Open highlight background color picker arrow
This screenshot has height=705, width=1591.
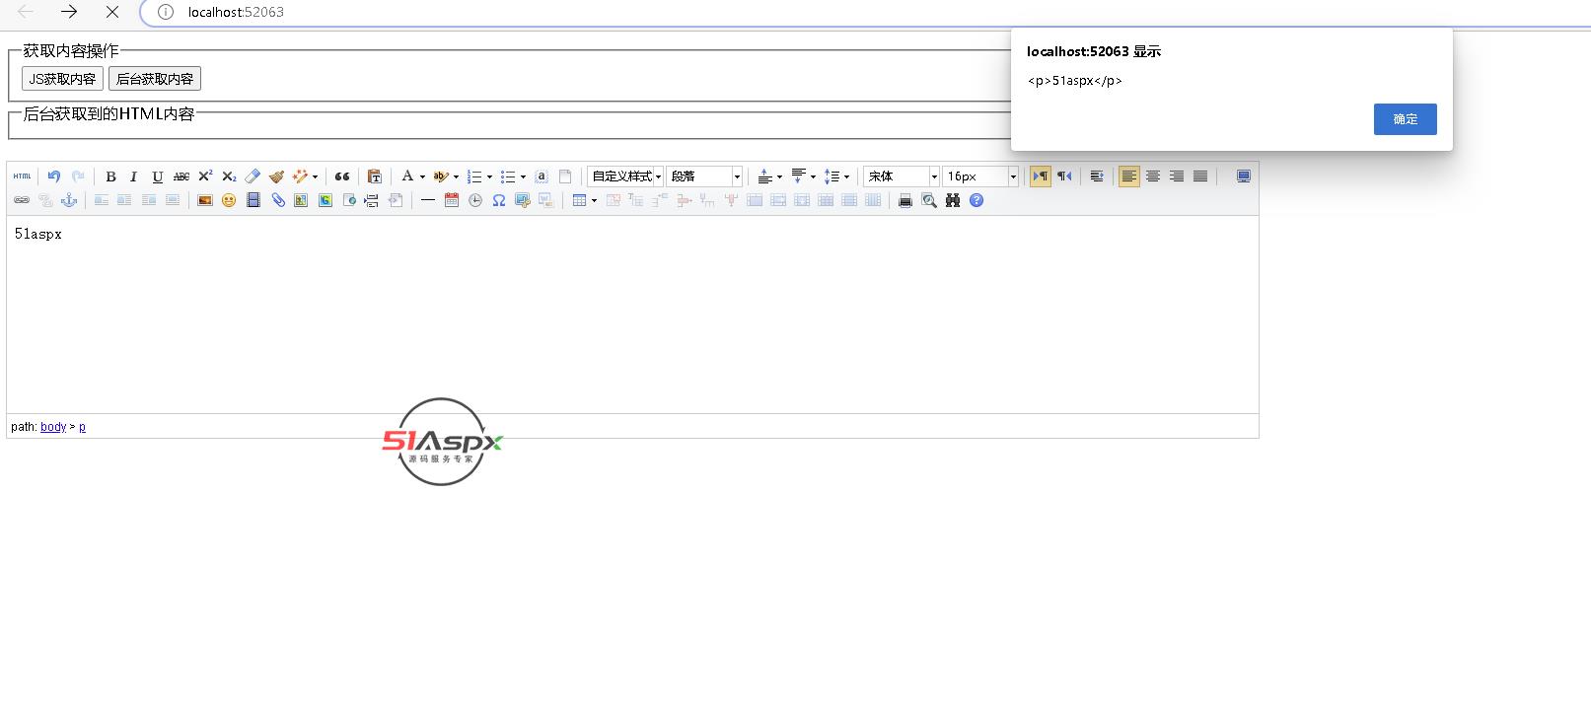(456, 176)
